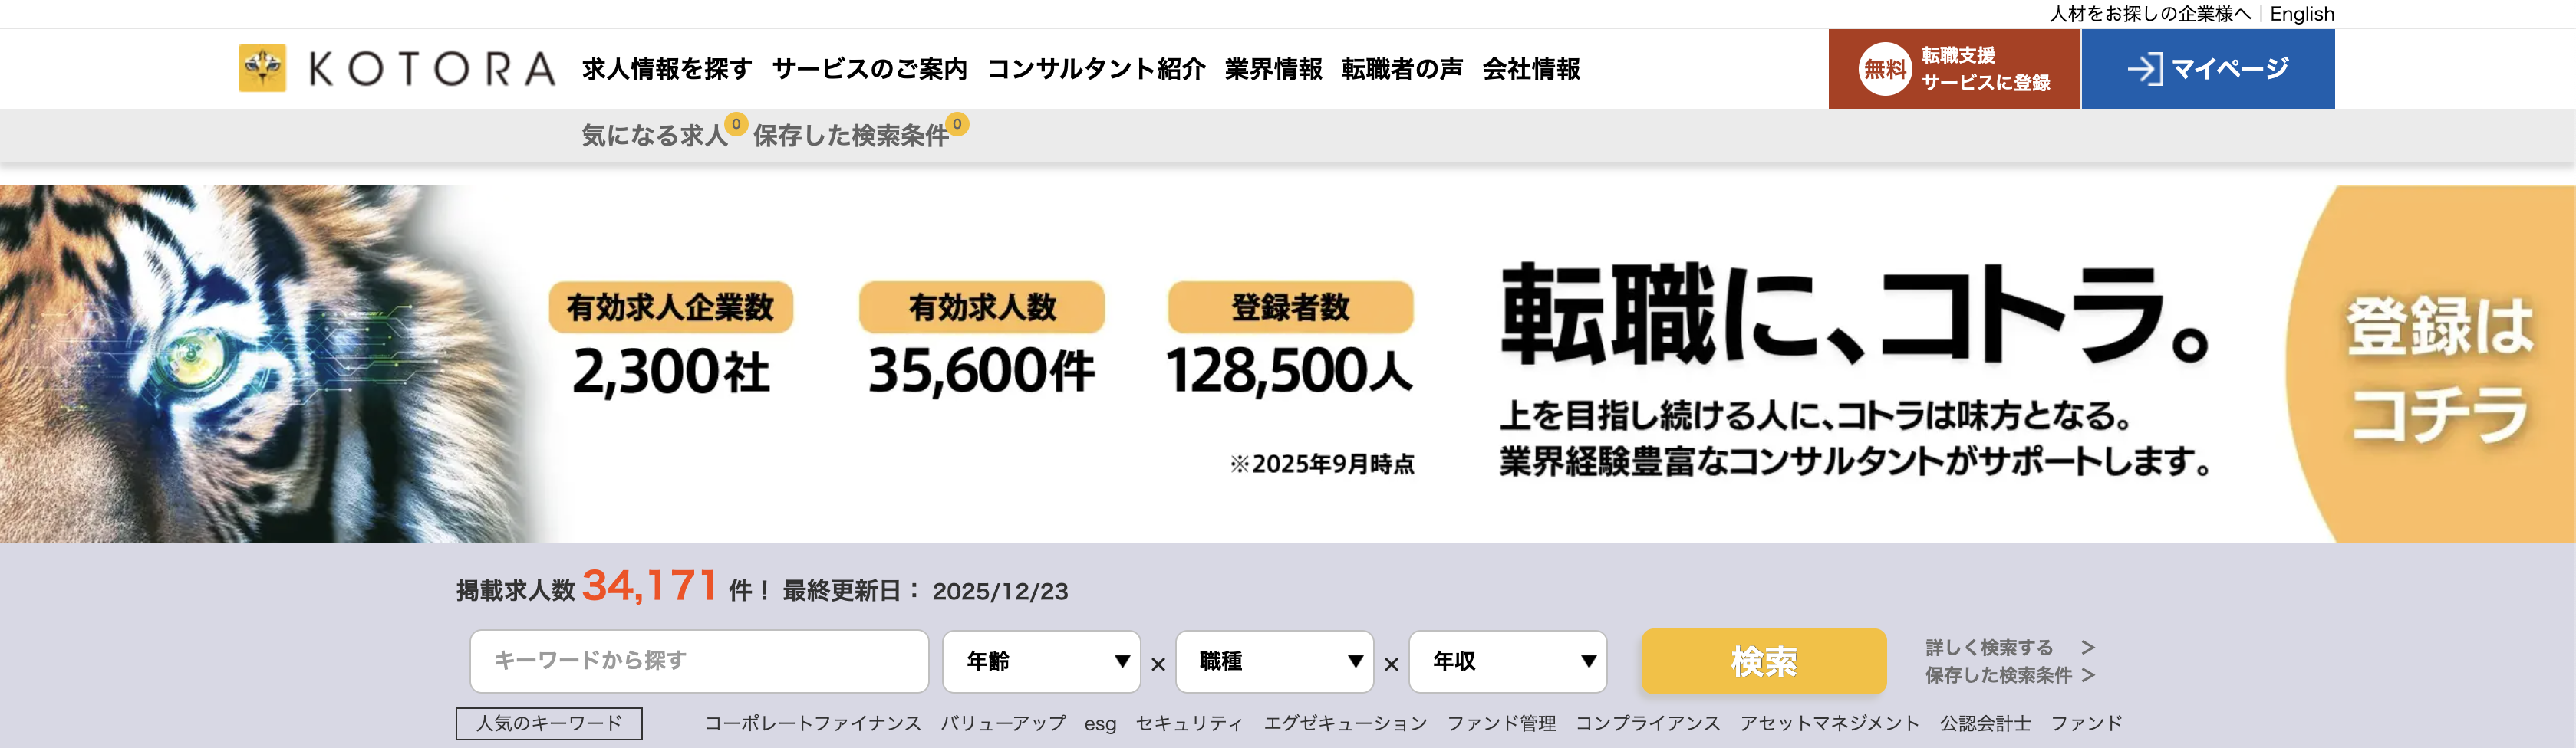
Task: Select the esg keyword tag
Action: click(x=1101, y=723)
